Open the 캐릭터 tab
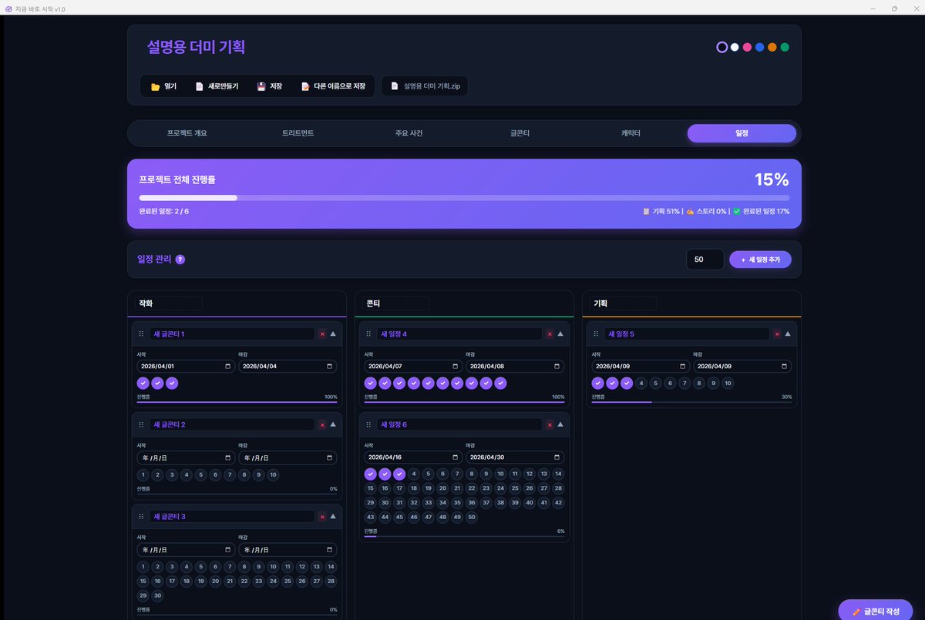This screenshot has width=925, height=620. 631,133
